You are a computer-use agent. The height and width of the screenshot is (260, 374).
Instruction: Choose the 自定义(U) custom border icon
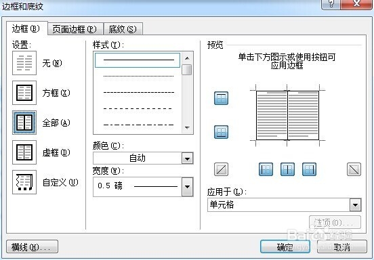[x=24, y=182]
